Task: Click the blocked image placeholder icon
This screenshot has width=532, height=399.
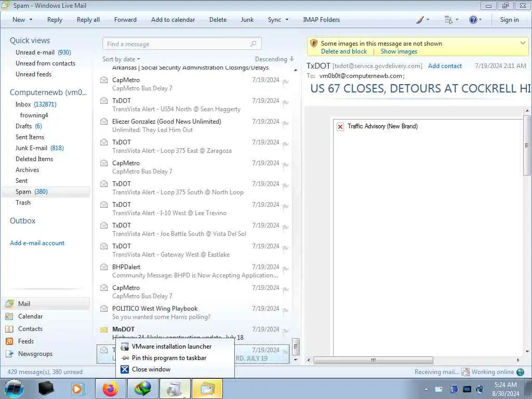Action: coord(340,127)
